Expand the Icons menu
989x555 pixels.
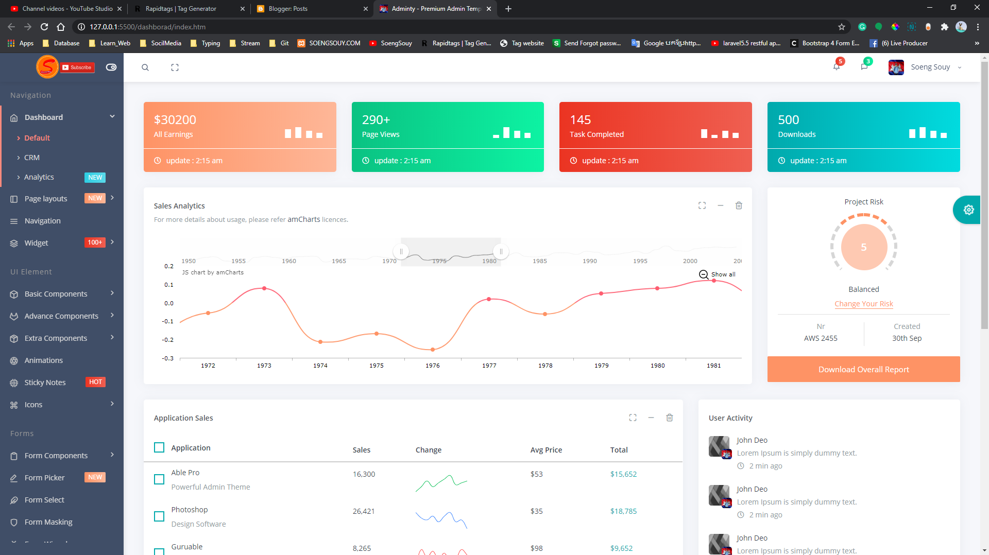[x=62, y=405]
